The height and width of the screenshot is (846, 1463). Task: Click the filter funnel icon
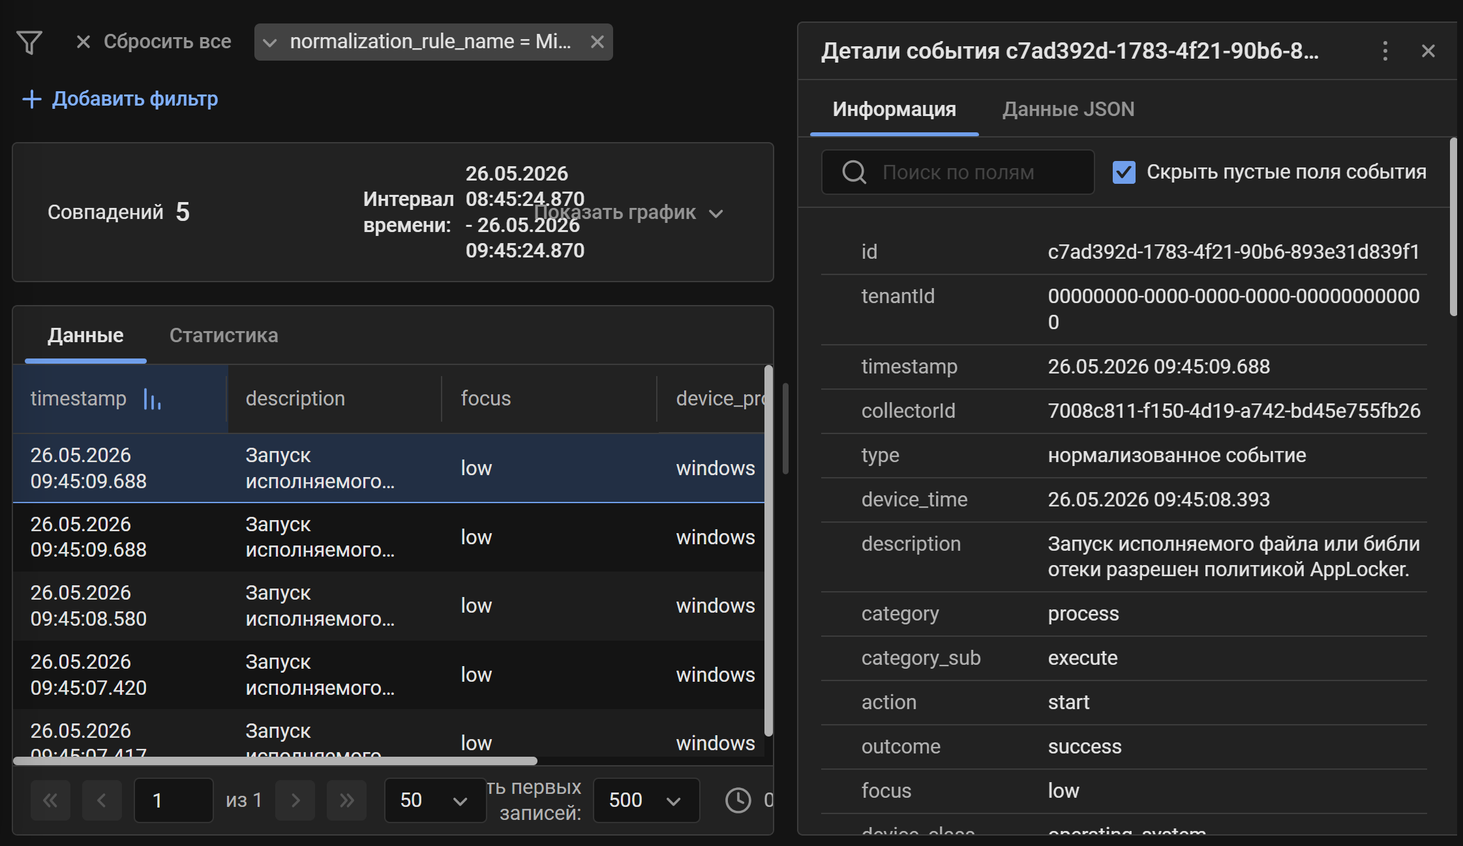(x=29, y=42)
